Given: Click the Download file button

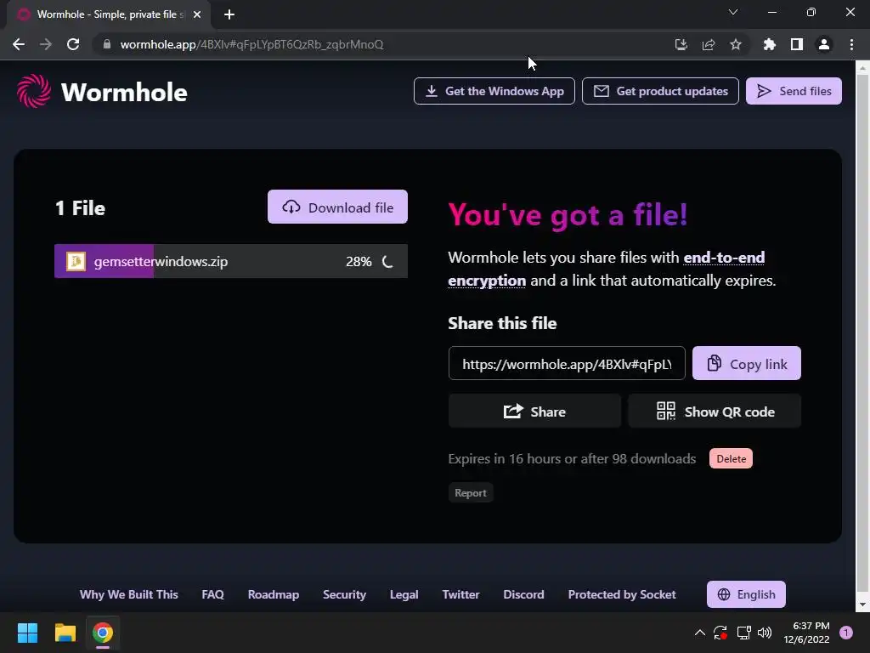Looking at the screenshot, I should pyautogui.click(x=337, y=207).
